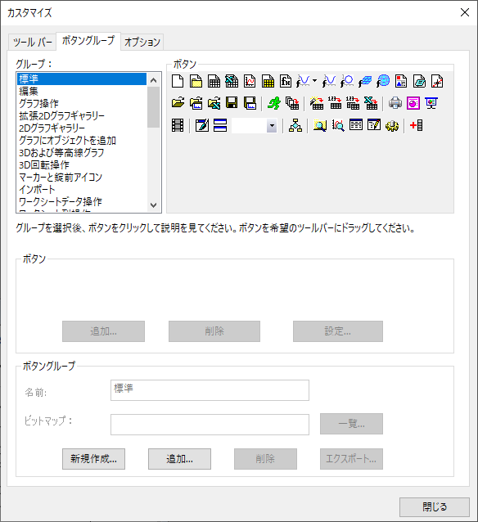The image size is (478, 522).
Task: Click the 設定... button
Action: click(x=338, y=331)
